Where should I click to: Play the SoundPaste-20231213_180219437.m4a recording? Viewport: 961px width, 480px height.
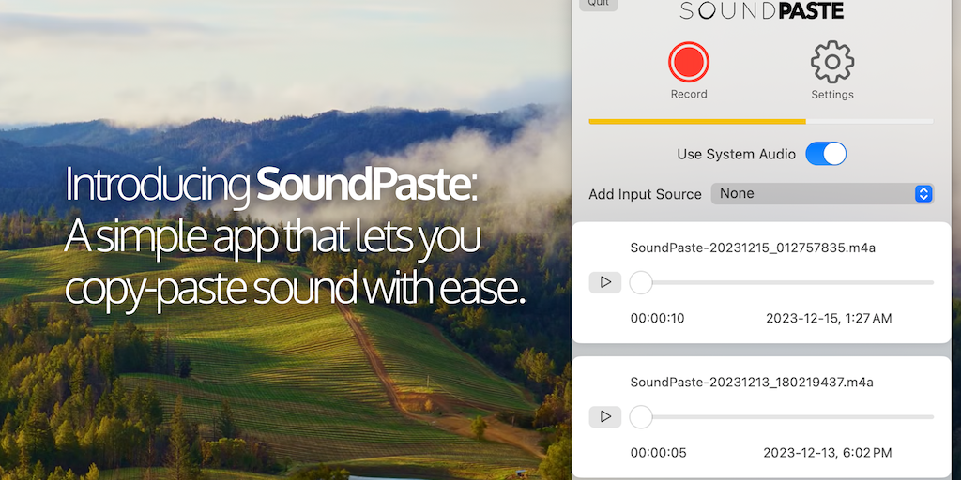point(605,417)
